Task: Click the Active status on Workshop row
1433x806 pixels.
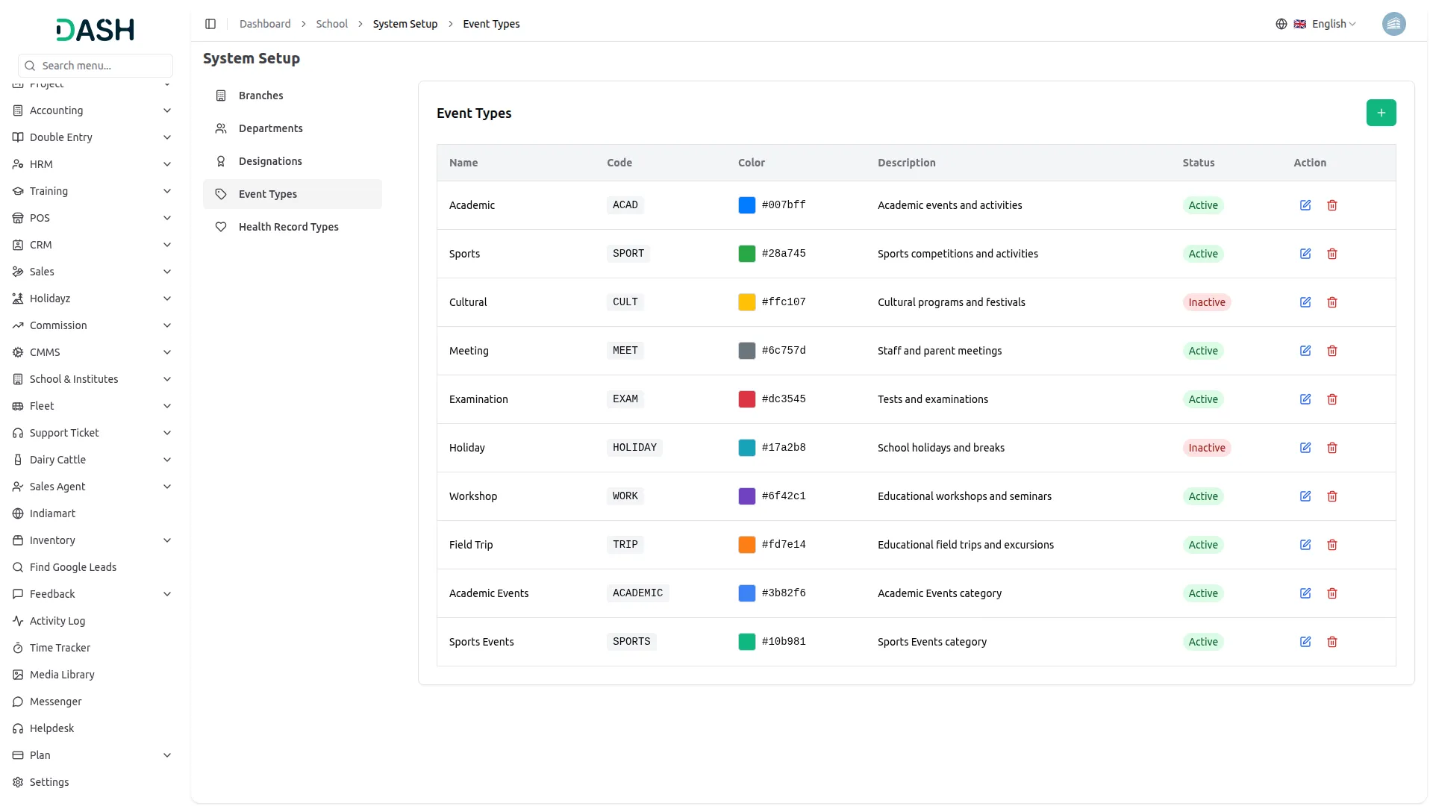Action: pos(1203,496)
